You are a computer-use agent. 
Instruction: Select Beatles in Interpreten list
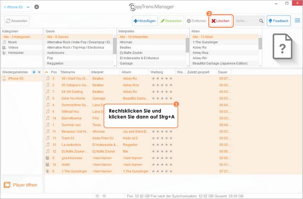point(151,47)
